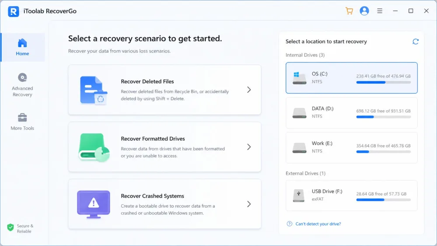
Task: Click "698.12 GB free of 931.51 GB" text
Action: click(x=383, y=111)
